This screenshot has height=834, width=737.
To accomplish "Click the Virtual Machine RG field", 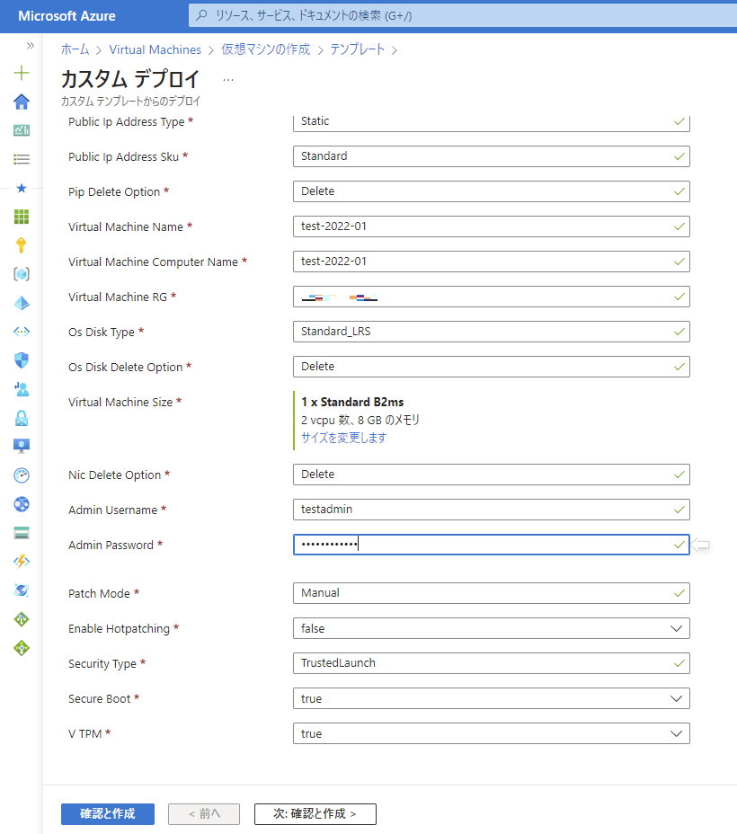I will pyautogui.click(x=492, y=297).
